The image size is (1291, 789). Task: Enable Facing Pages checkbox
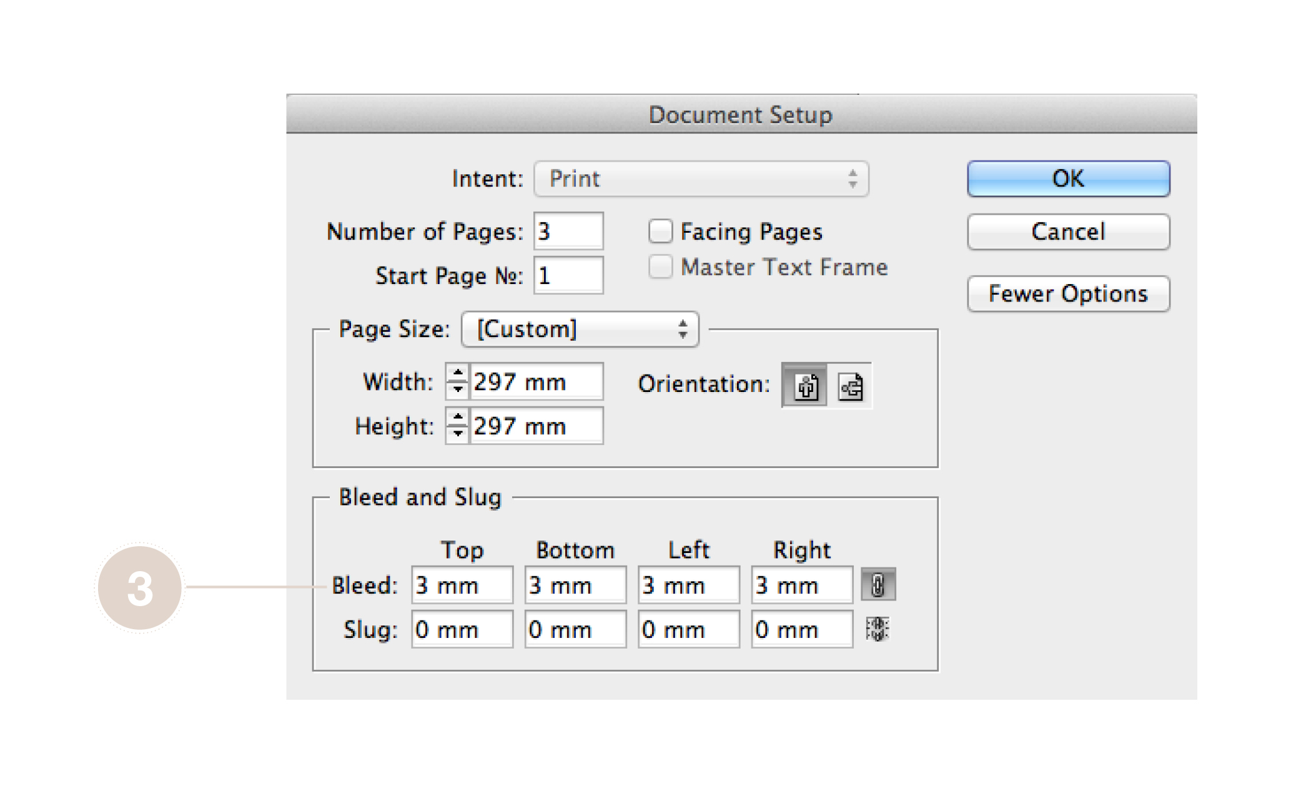pyautogui.click(x=660, y=232)
